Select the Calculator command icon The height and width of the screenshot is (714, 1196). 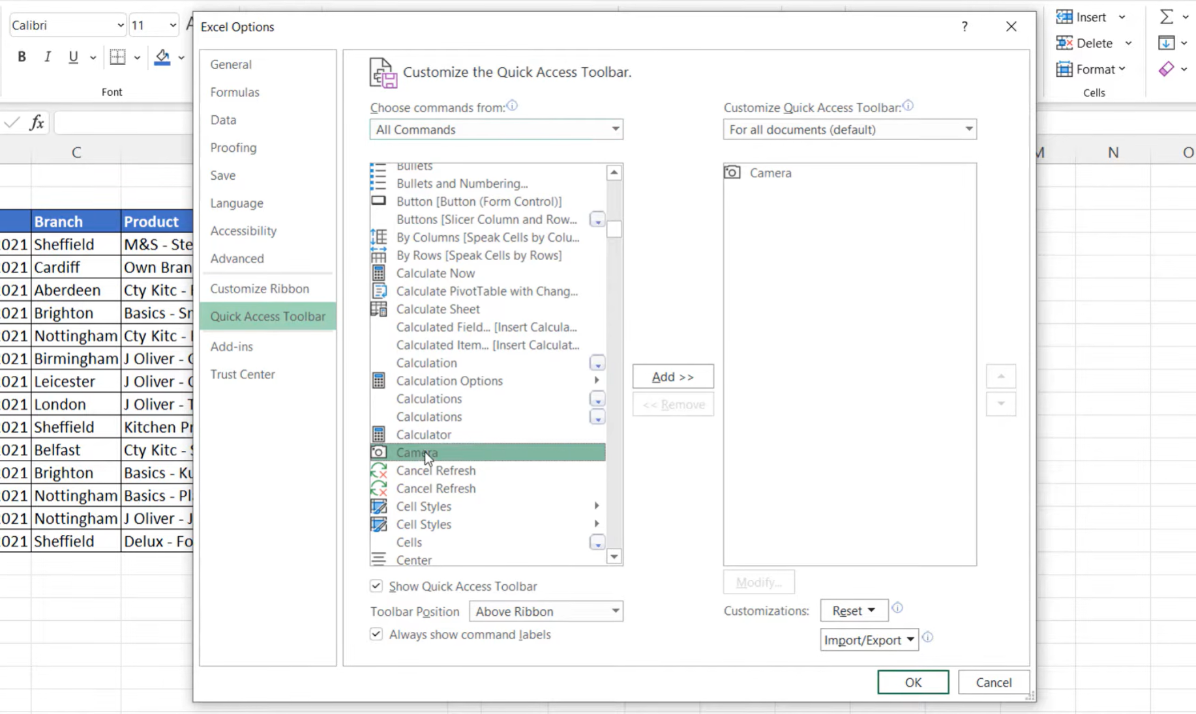[x=378, y=434]
